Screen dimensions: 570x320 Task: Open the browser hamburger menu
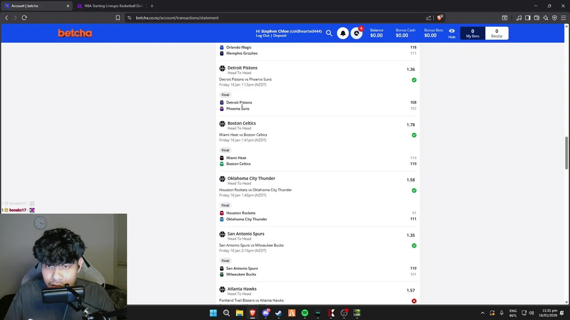[x=564, y=18]
